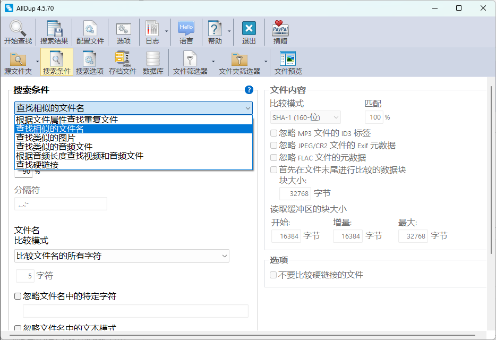
Task: Expand dropdown arrow beside 文件夹筛选器
Action: 266,62
